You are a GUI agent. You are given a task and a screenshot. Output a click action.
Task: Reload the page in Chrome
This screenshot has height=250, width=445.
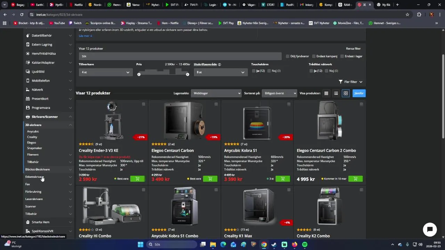[x=22, y=15]
